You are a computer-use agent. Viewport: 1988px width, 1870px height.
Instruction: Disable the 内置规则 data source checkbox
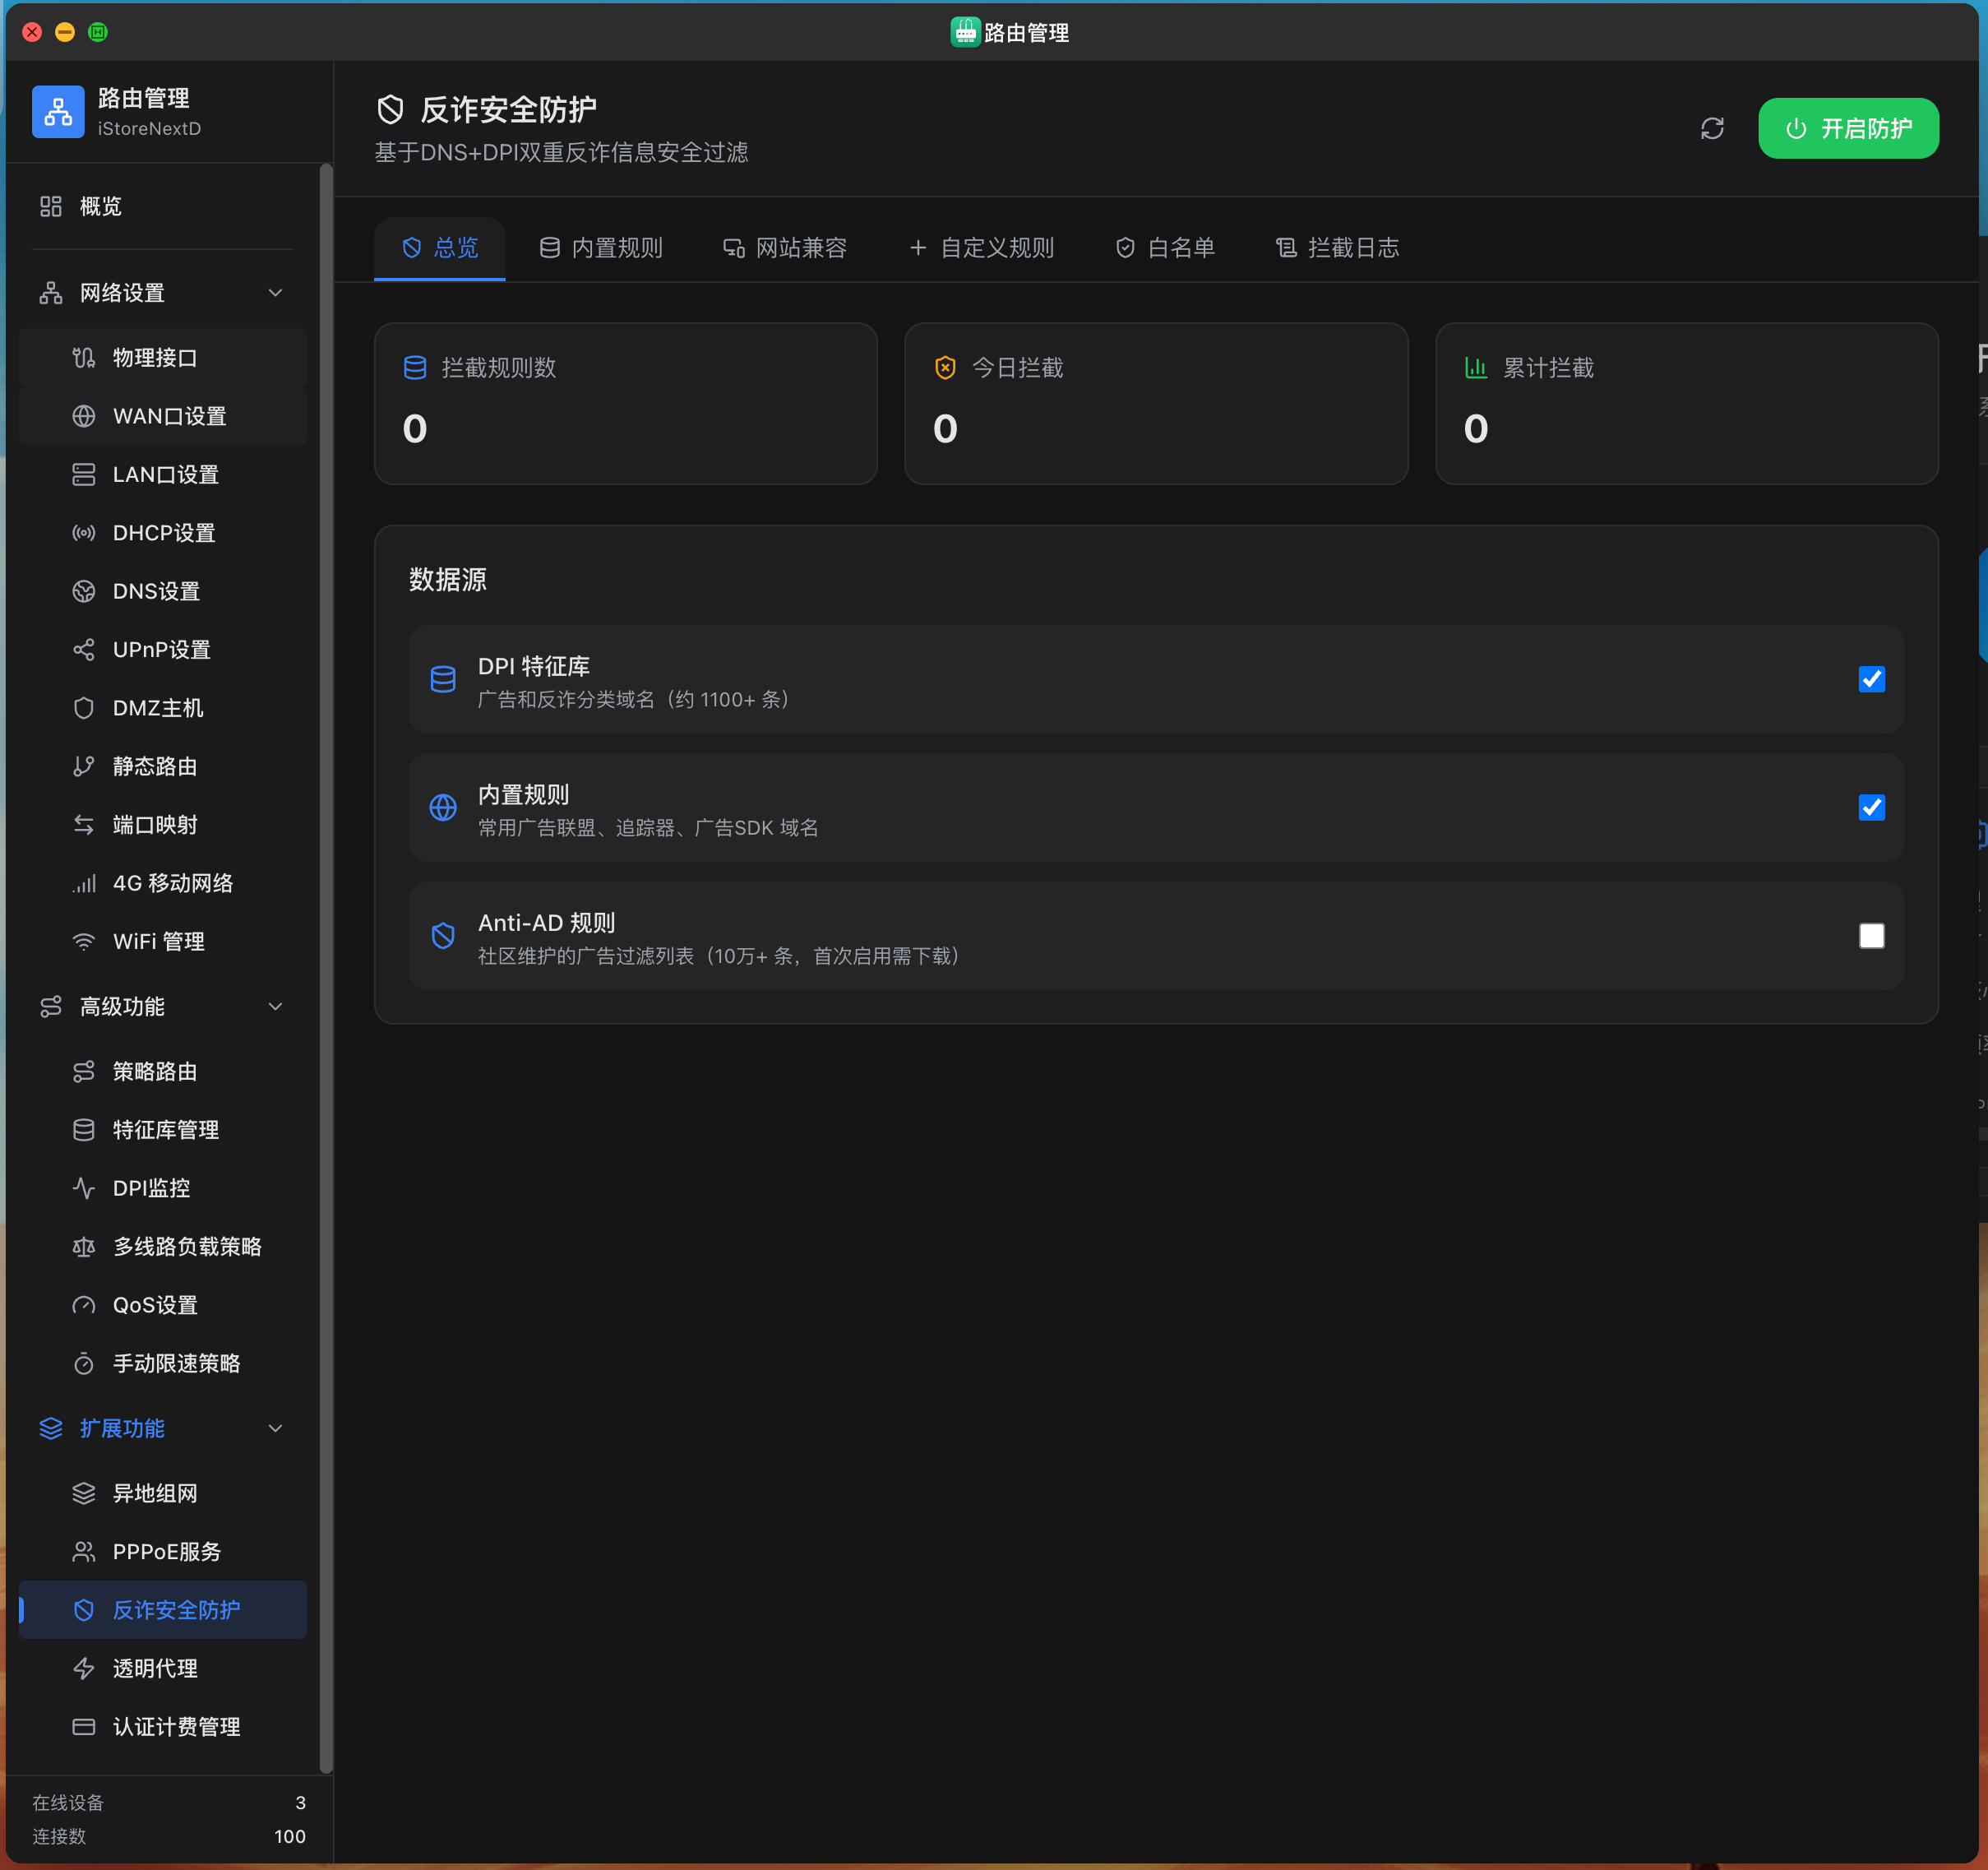[1871, 807]
